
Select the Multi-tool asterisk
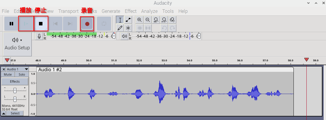click(128, 28)
